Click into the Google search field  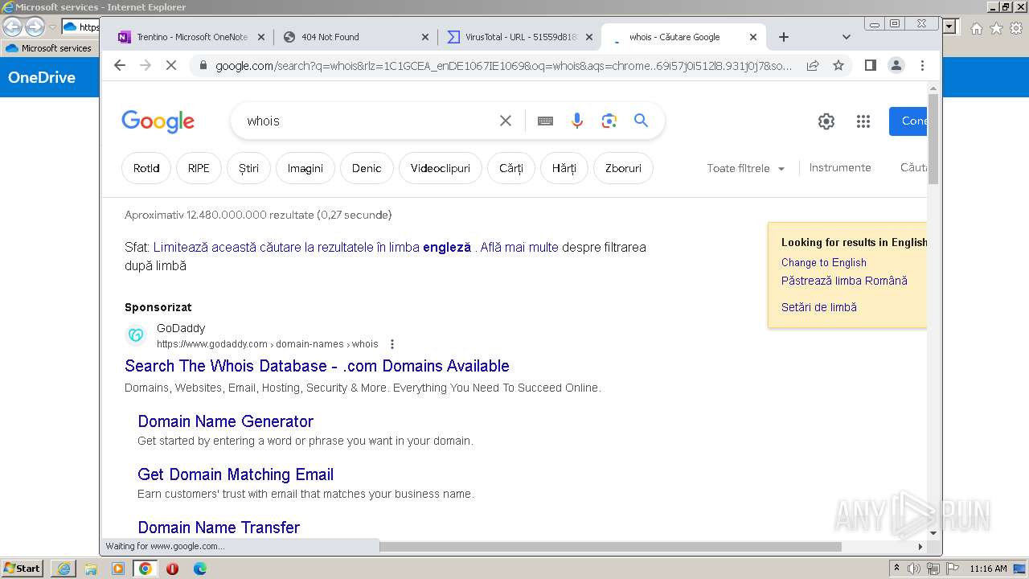(x=368, y=121)
